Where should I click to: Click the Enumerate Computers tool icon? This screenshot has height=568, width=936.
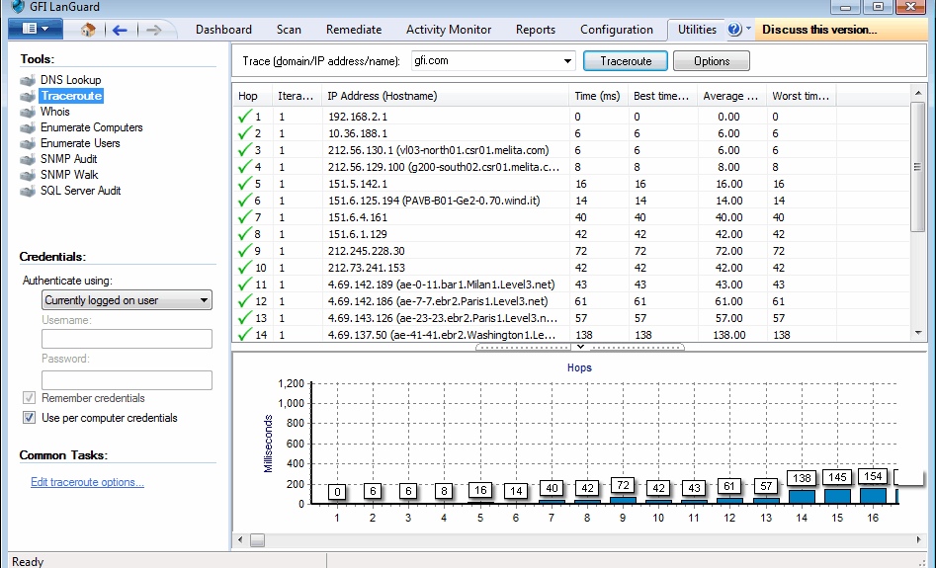[x=28, y=127]
